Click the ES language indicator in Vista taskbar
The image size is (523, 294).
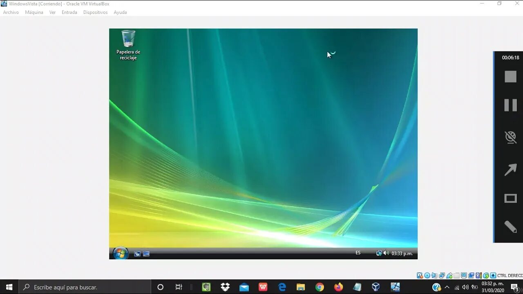tap(358, 253)
